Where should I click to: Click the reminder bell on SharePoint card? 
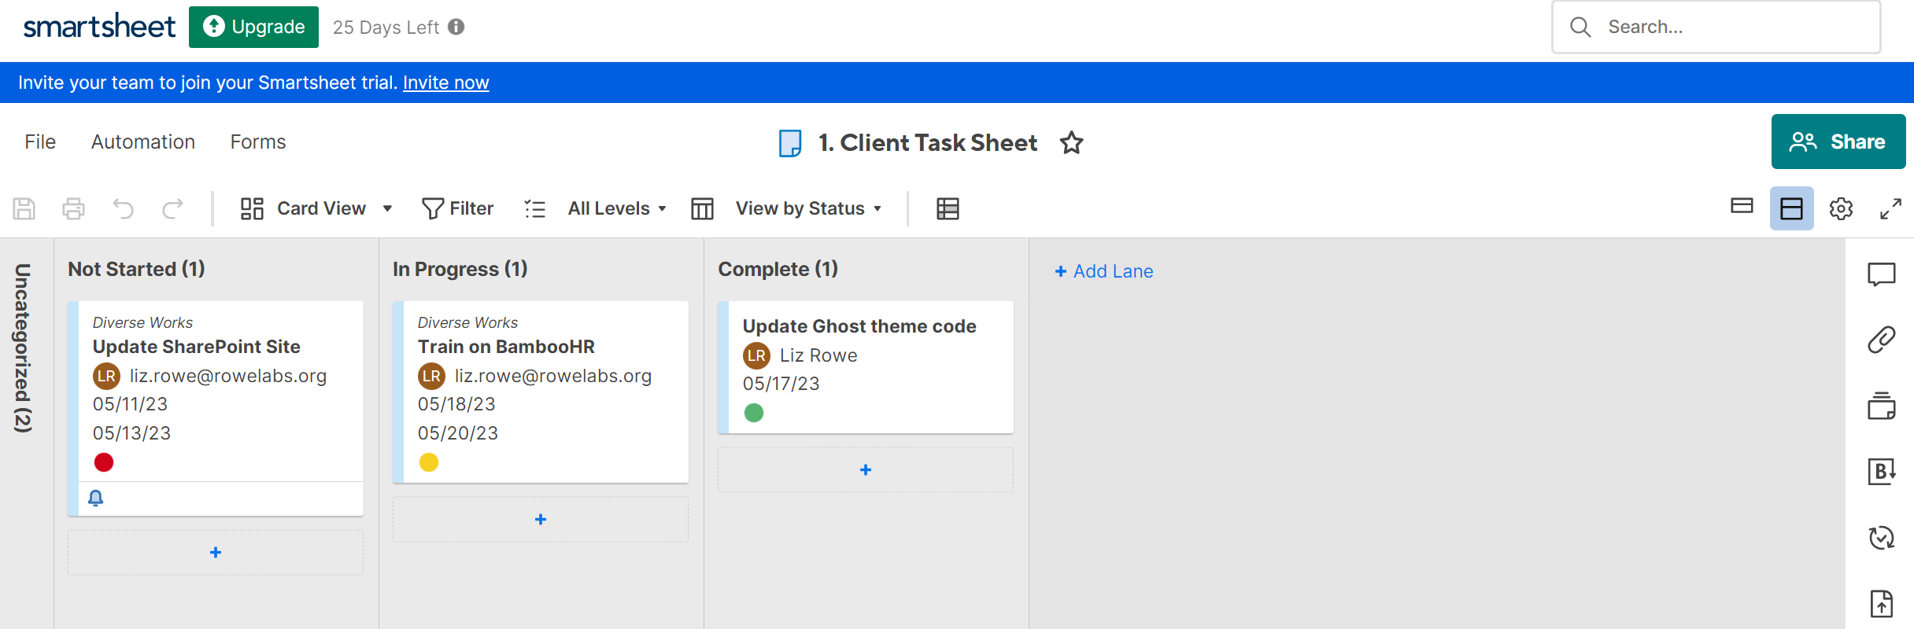96,498
